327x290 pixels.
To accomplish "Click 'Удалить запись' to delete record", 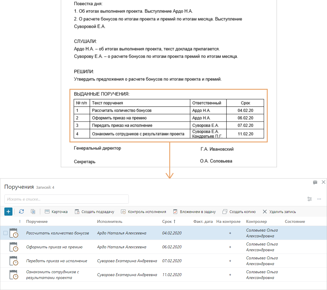I will pyautogui.click(x=279, y=212).
